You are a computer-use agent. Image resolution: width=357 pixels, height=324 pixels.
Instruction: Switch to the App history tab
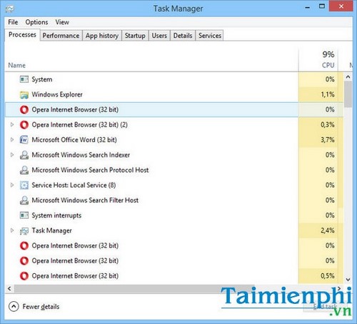(102, 36)
